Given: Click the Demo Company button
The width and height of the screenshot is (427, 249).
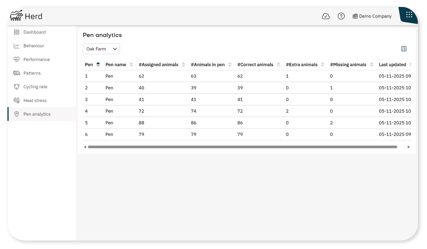Looking at the screenshot, I should point(372,16).
